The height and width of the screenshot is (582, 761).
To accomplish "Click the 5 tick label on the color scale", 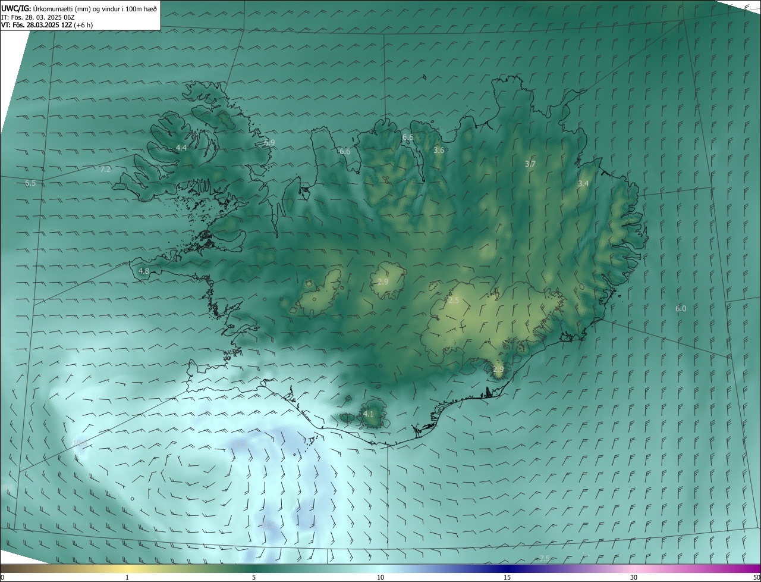I will click(x=254, y=577).
